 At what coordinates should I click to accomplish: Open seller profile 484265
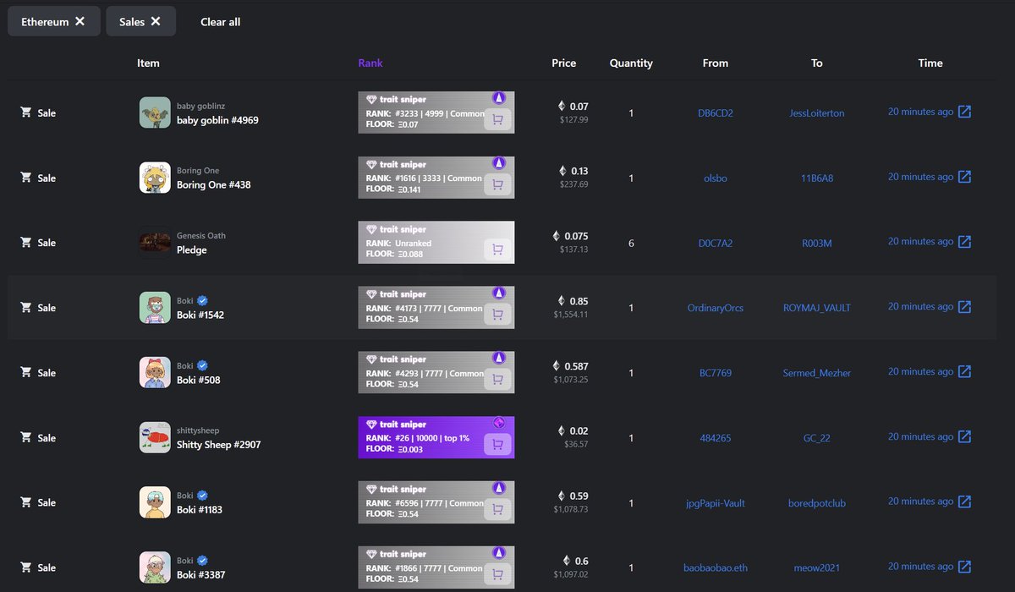(716, 437)
